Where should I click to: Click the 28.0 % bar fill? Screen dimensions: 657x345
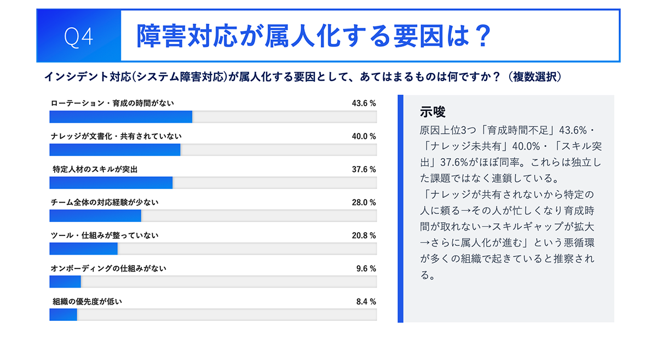click(95, 216)
